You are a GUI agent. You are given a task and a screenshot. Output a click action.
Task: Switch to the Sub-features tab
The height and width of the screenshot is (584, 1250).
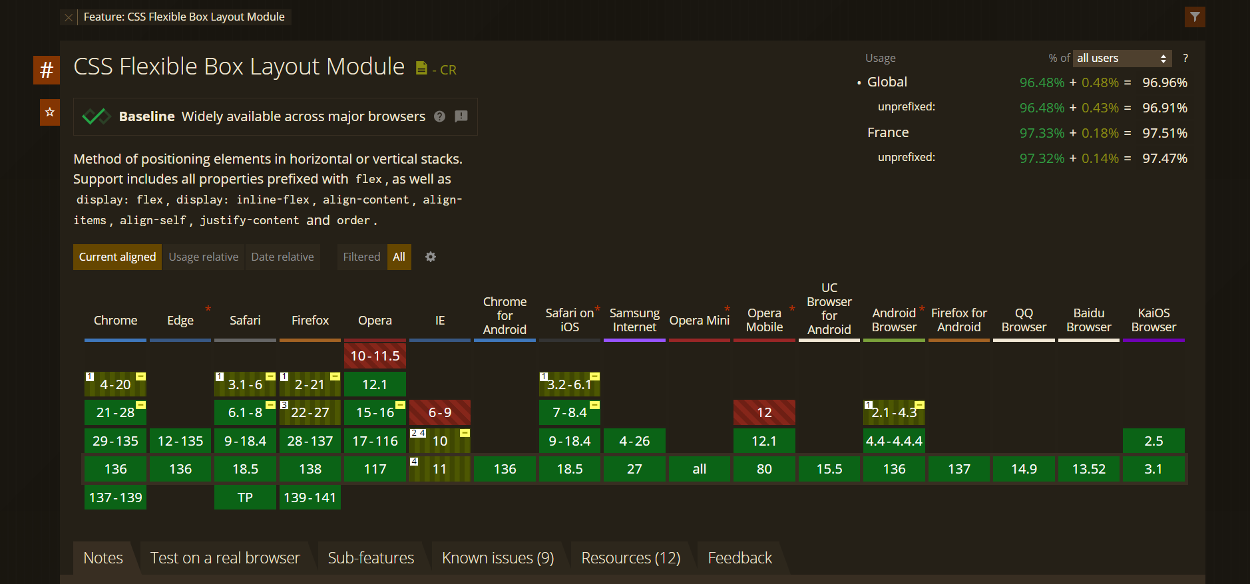pyautogui.click(x=371, y=557)
